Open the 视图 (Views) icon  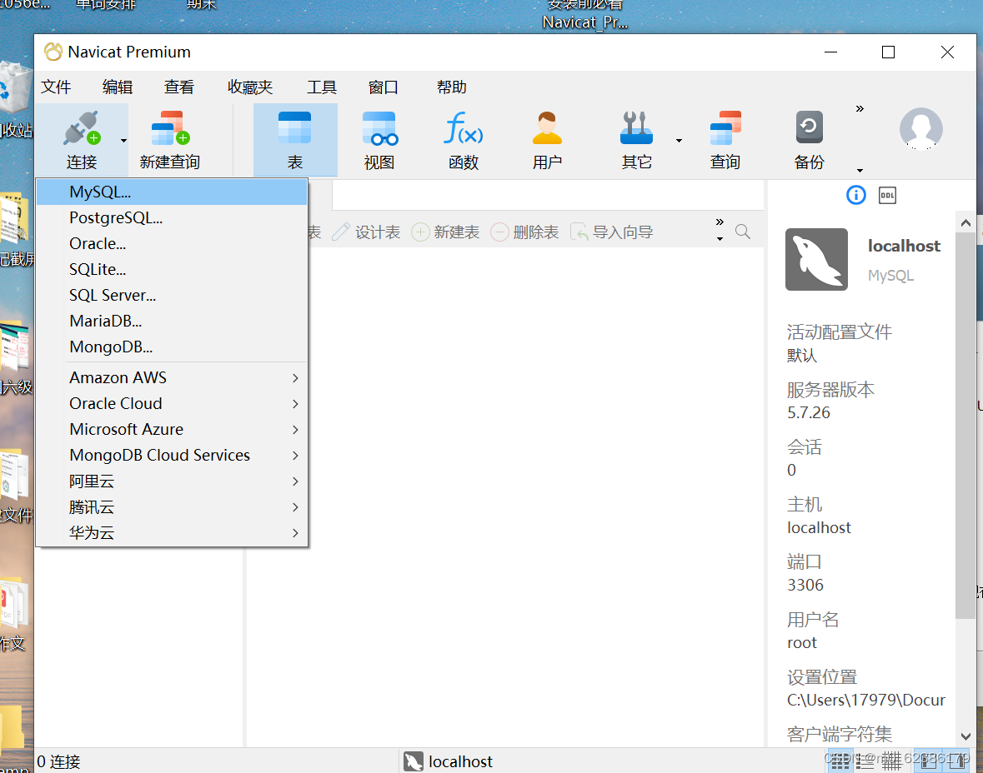click(379, 137)
